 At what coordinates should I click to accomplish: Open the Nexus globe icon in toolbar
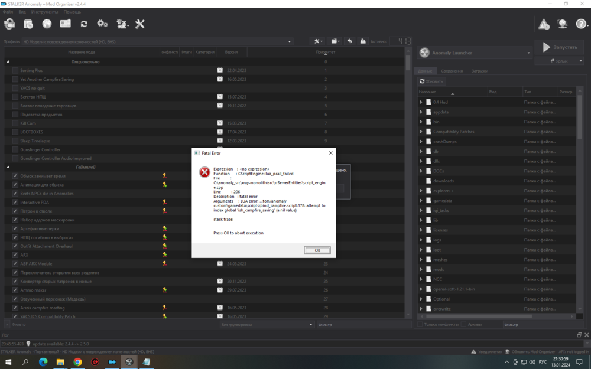(x=47, y=24)
